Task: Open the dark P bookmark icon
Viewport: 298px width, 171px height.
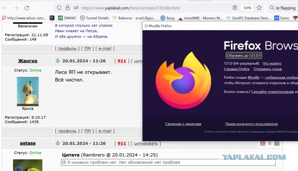Action: pos(52,18)
